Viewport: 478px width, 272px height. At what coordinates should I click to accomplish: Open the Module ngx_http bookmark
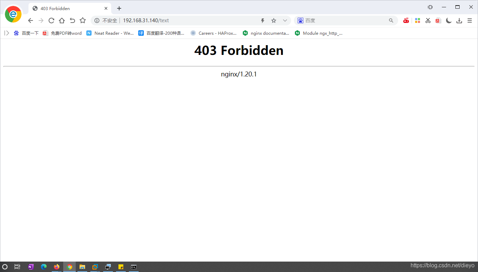319,33
